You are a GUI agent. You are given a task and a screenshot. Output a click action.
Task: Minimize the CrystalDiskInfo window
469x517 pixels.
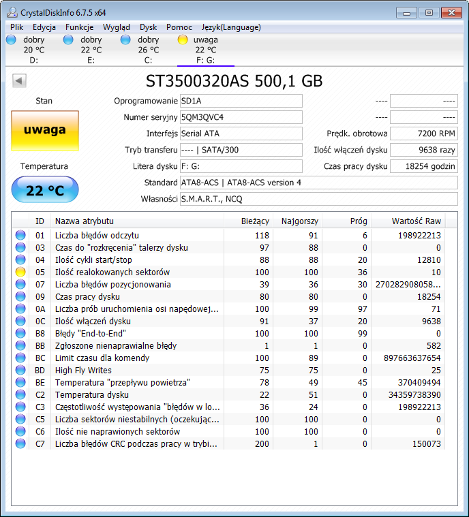[x=406, y=13]
